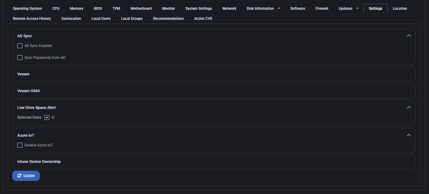Expand the Veeam section
The height and width of the screenshot is (194, 429).
(214, 74)
